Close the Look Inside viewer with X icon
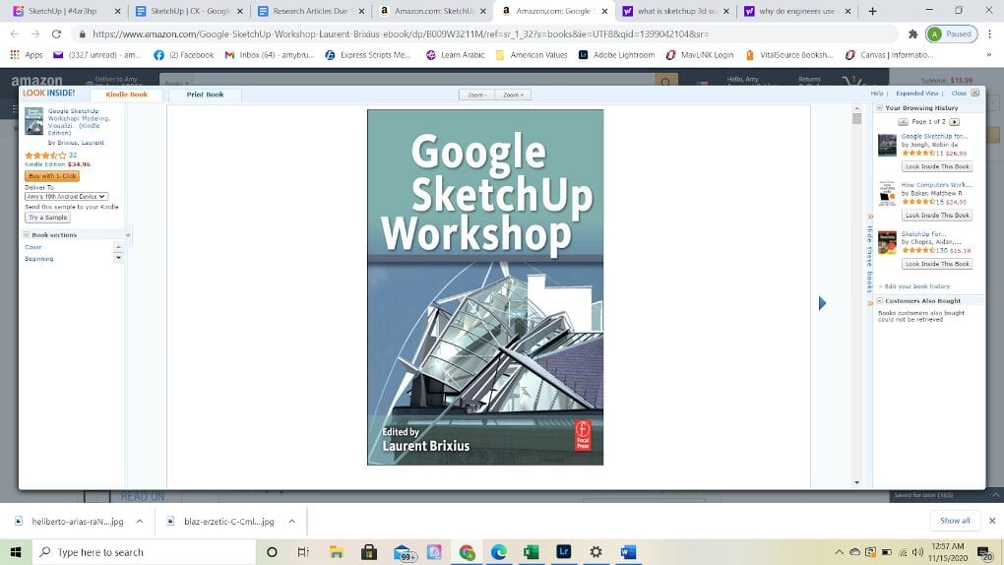 click(x=975, y=93)
